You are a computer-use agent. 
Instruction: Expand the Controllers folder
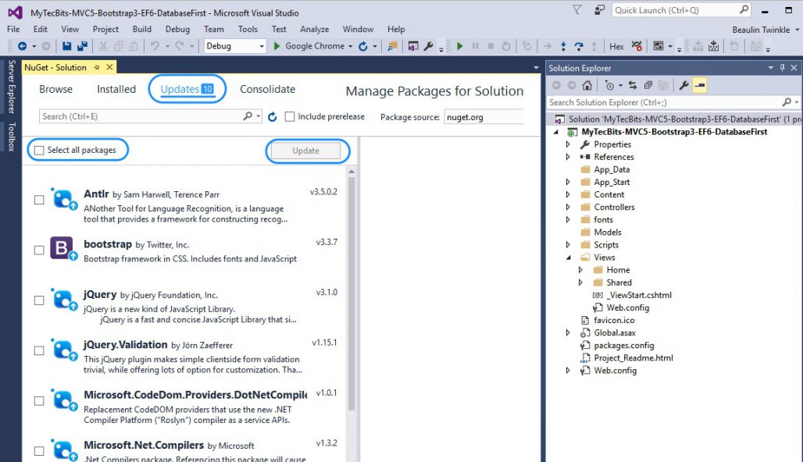click(x=569, y=207)
